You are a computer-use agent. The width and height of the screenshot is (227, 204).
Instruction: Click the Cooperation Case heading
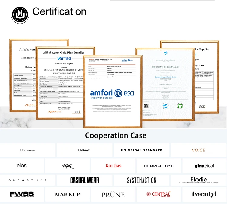pyautogui.click(x=116, y=135)
